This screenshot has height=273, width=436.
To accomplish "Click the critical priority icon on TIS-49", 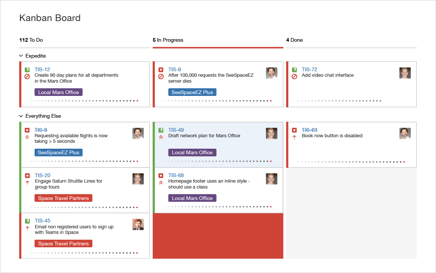I will click(161, 137).
